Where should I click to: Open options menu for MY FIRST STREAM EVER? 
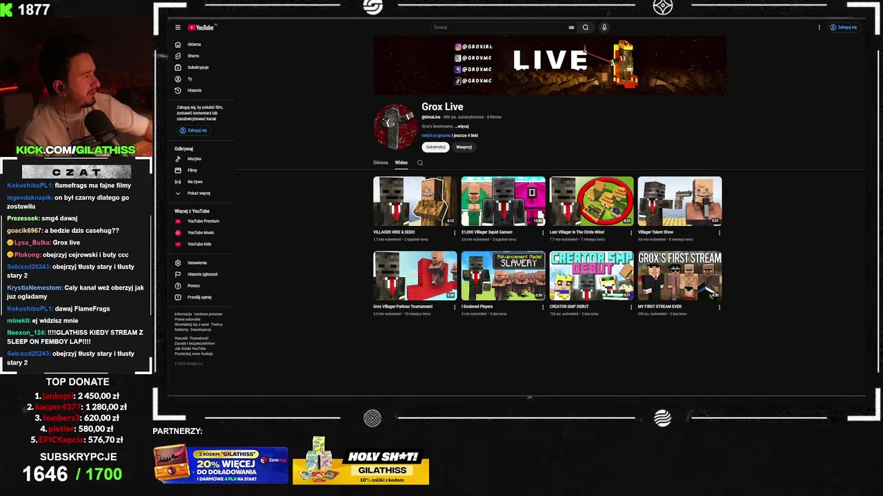720,307
